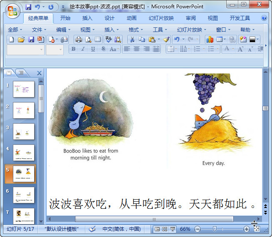272x237 pixels.
Task: Click the Insert Chart icon
Action: (210, 39)
